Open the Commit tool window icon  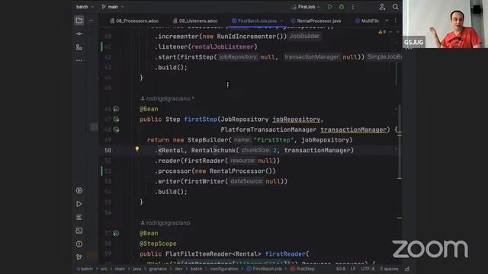[79, 33]
